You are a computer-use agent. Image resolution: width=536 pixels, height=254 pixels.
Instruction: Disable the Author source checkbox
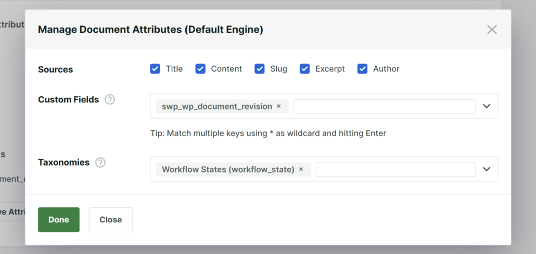point(362,69)
